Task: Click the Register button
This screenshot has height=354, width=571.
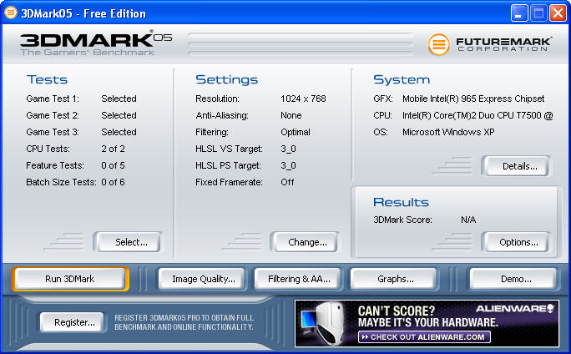Action: pyautogui.click(x=72, y=322)
